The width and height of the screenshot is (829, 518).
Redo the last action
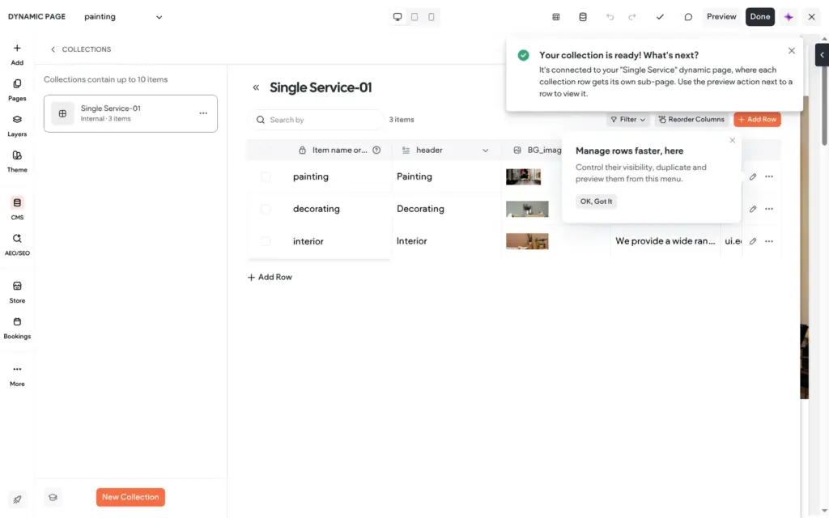pos(631,17)
